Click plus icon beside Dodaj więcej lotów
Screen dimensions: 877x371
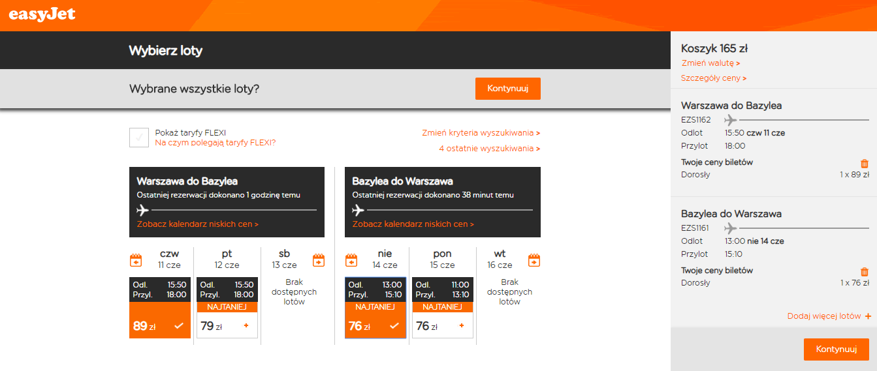click(868, 316)
